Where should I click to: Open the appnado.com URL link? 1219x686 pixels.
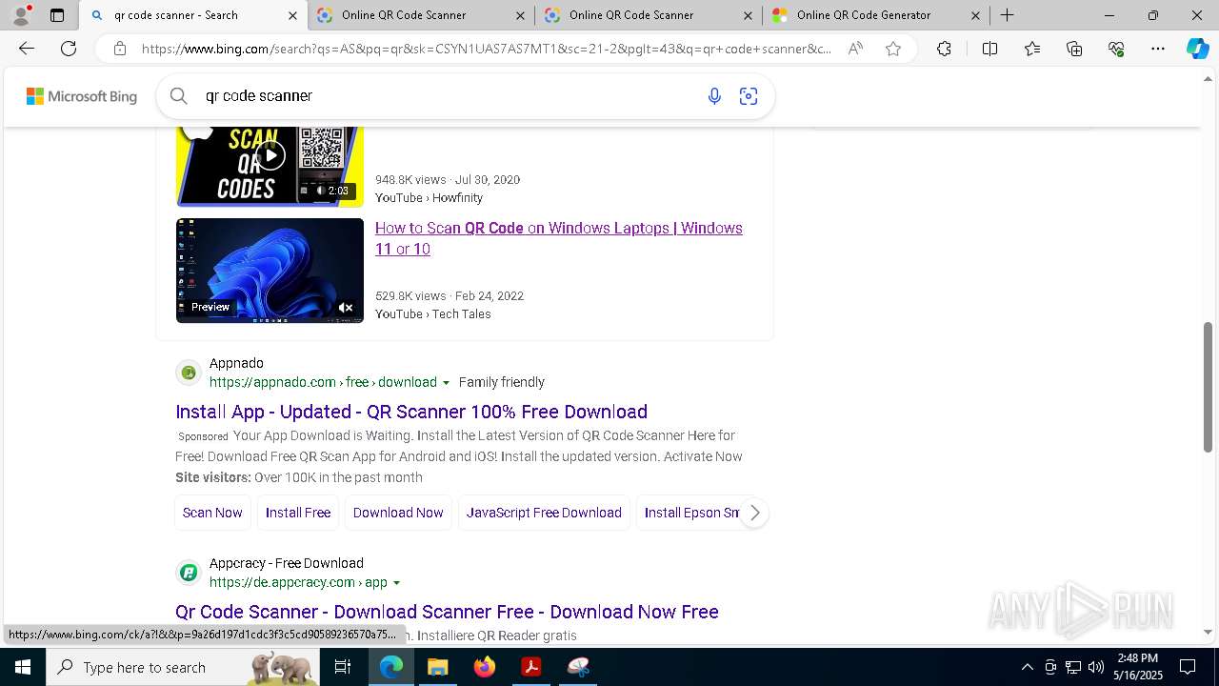pyautogui.click(x=323, y=383)
